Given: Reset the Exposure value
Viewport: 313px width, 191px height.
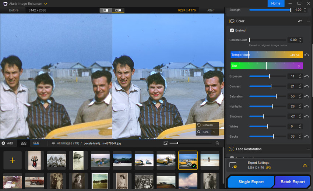Looking at the screenshot, I should point(306,77).
